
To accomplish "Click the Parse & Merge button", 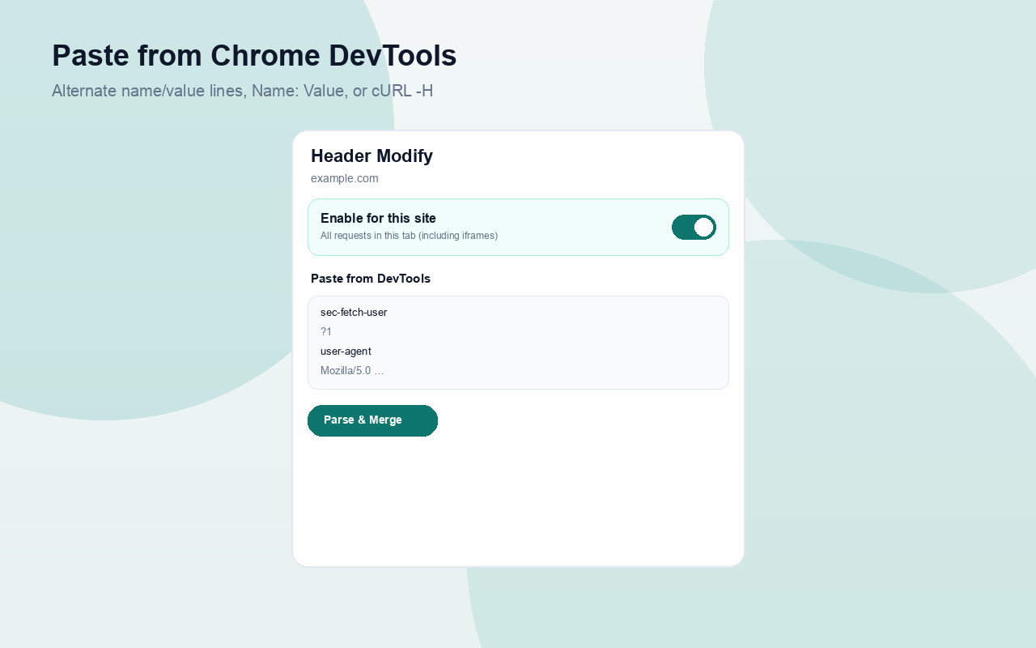I will (x=372, y=420).
